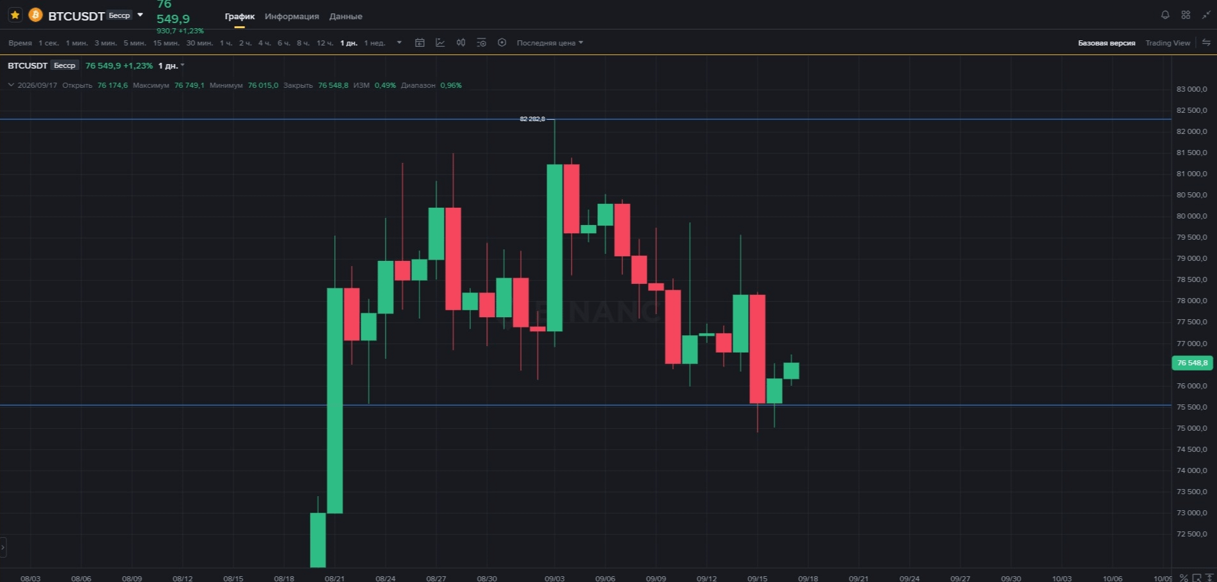Viewport: 1217px width, 582px height.
Task: Open the chart layout grid icon
Action: [1186, 15]
